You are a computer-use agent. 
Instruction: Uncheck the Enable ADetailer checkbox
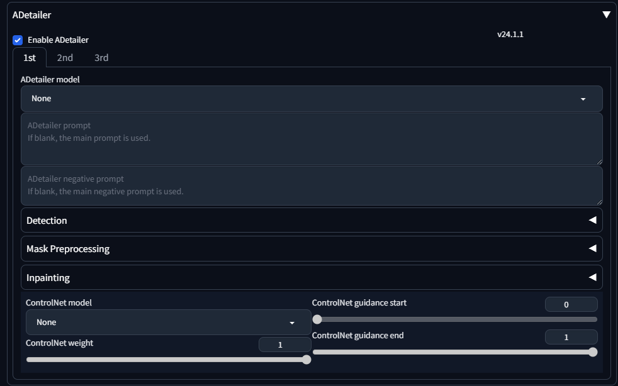point(18,40)
